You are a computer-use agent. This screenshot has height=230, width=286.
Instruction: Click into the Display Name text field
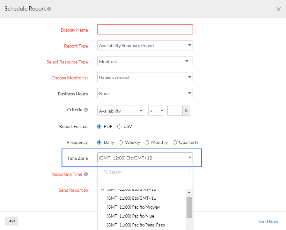[x=145, y=29]
